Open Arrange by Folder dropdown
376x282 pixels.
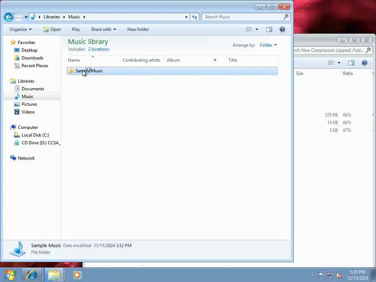pyautogui.click(x=268, y=45)
